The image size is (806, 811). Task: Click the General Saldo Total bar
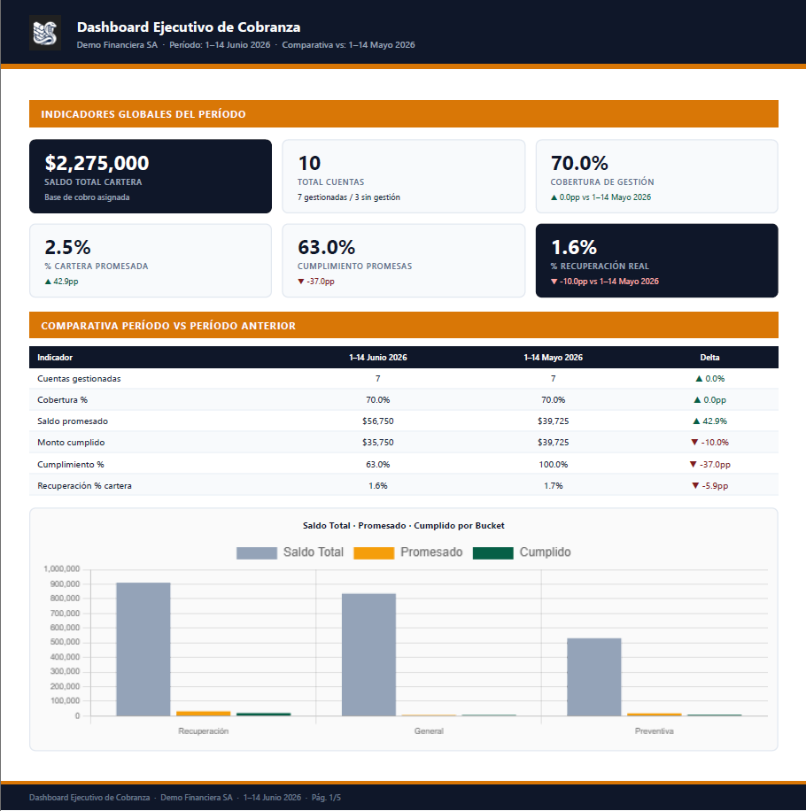click(368, 655)
